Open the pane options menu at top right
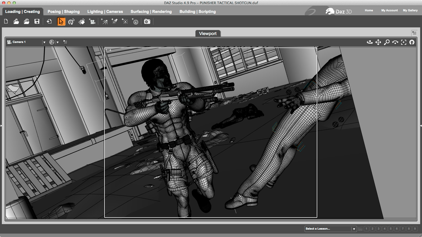Viewport: 422px width, 237px height. (x=414, y=33)
